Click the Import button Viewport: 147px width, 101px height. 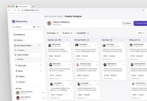coord(127,23)
